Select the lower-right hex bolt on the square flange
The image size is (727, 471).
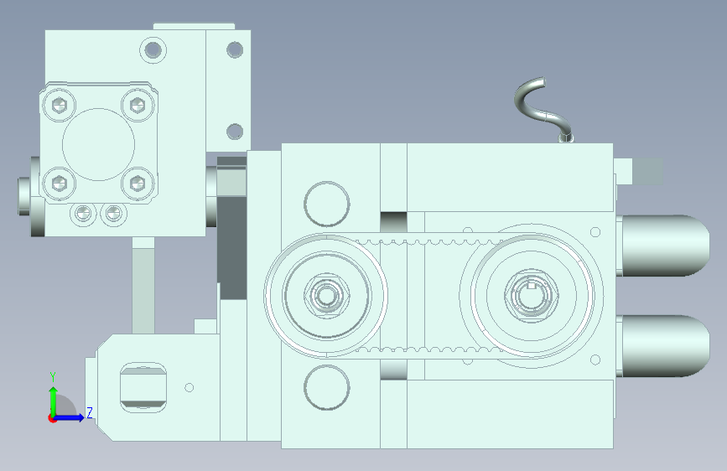coord(138,184)
